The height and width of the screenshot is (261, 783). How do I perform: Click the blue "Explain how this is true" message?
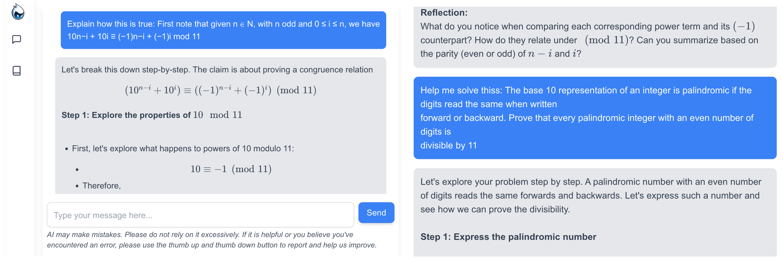pos(223,30)
